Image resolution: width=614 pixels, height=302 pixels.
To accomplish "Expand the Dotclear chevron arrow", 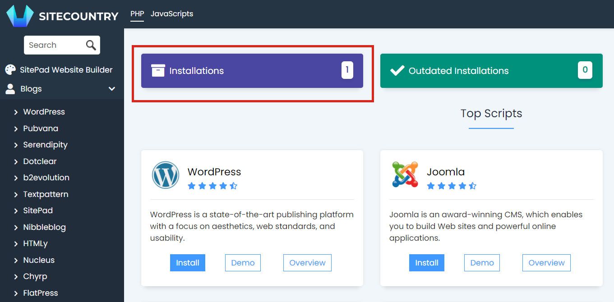I will click(x=16, y=162).
